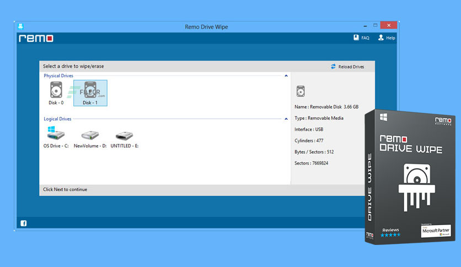Click the 'Click Next to continue' status text
Viewport: 461px width, 267px height.
(65, 189)
